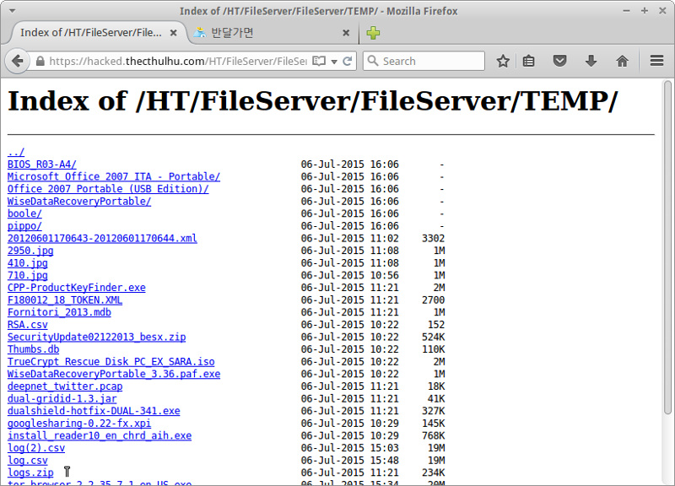
Task: Open the pippo/ directory
Action: (24, 226)
